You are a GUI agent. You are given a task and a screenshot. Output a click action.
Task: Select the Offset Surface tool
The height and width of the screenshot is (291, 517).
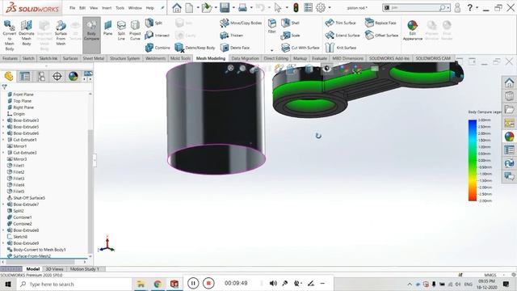pyautogui.click(x=381, y=35)
